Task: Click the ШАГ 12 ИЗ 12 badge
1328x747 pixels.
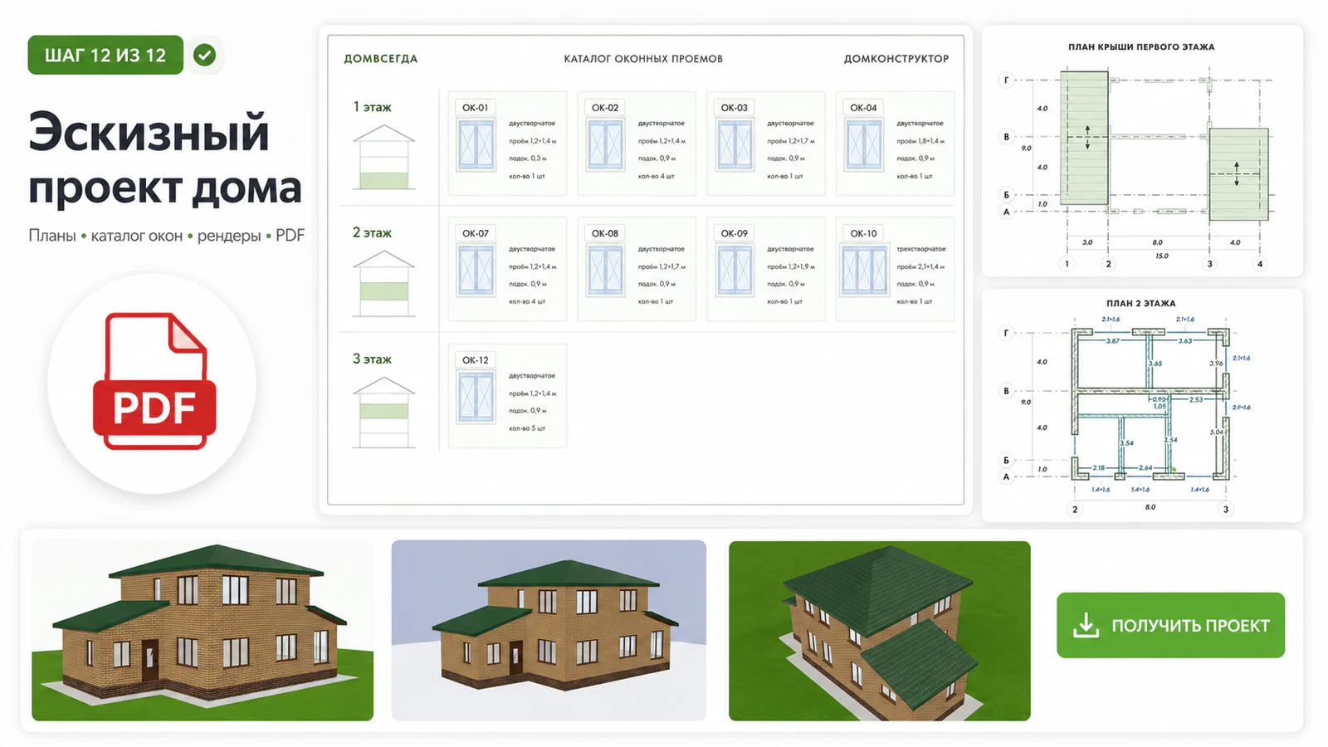Action: tap(105, 55)
